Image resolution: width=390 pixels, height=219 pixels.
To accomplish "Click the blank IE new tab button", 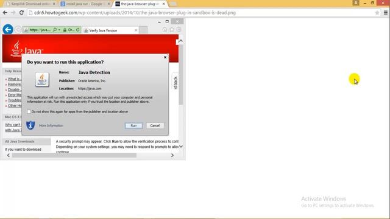I will click(x=143, y=30).
